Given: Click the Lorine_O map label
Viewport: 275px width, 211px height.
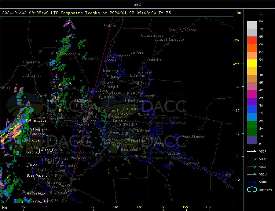Looking at the screenshot, I should click(x=34, y=152).
